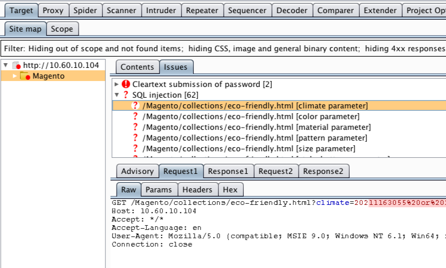
Task: Expand the Magento folder node
Action: point(15,76)
